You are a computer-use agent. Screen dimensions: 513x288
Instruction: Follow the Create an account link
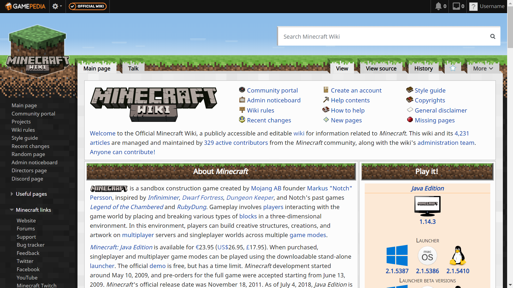coord(356,90)
